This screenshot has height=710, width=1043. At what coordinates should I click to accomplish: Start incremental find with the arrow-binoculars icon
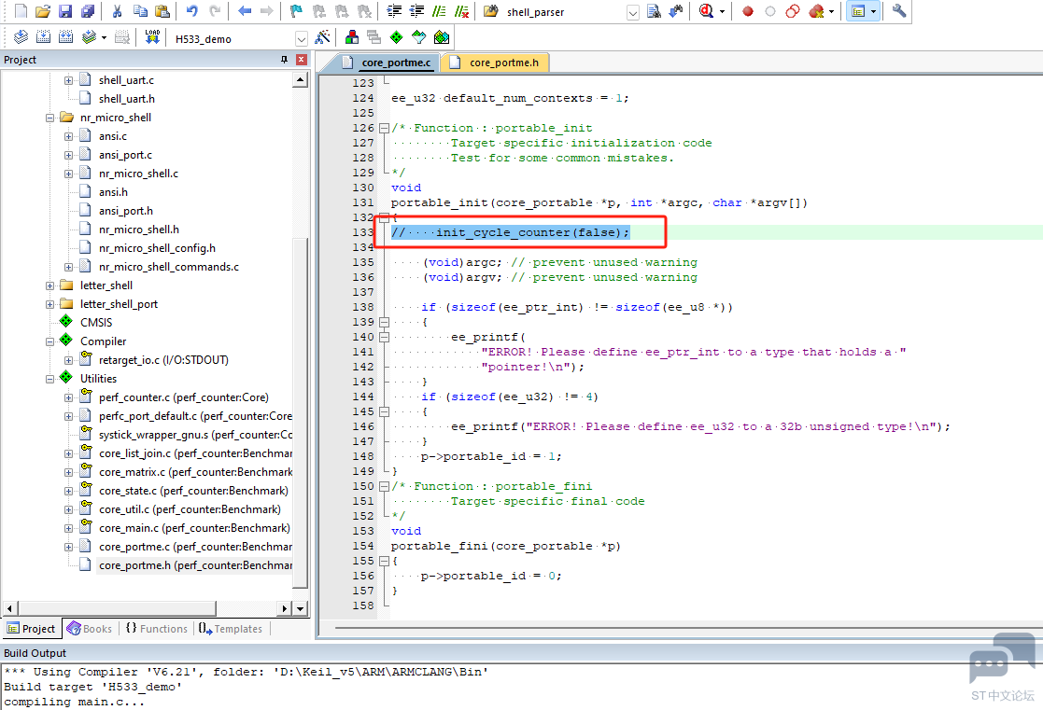click(676, 11)
